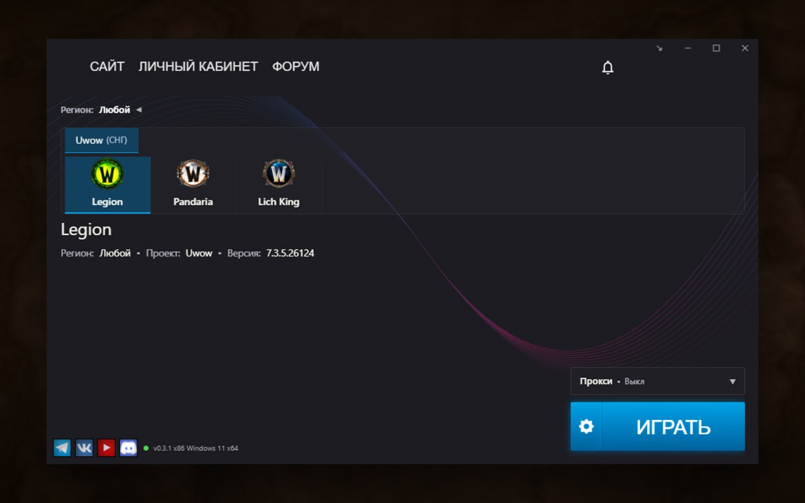Open game settings gear beside ИГРАТЬ
Viewport: 805px width, 503px height.
586,427
